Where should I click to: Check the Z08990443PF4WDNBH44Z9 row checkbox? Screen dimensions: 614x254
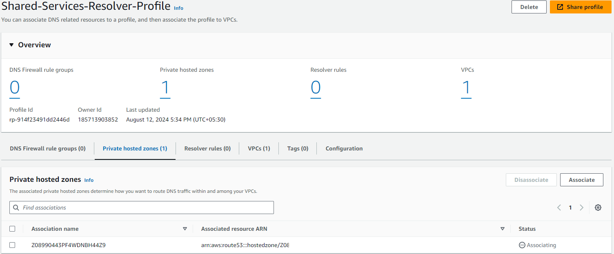[x=12, y=245]
